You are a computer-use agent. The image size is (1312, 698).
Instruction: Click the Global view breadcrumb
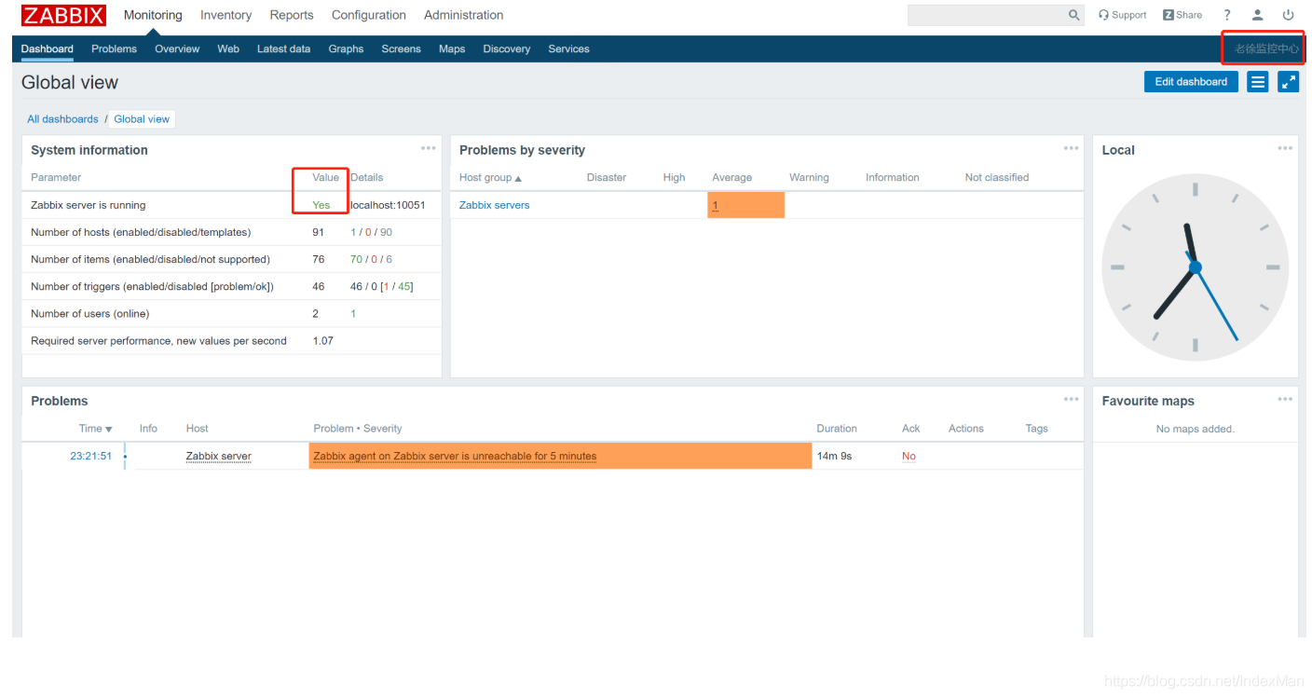142,119
